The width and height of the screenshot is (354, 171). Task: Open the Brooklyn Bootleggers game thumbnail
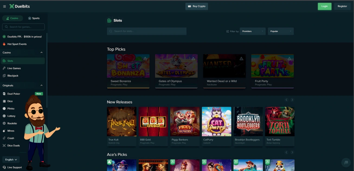click(x=248, y=121)
